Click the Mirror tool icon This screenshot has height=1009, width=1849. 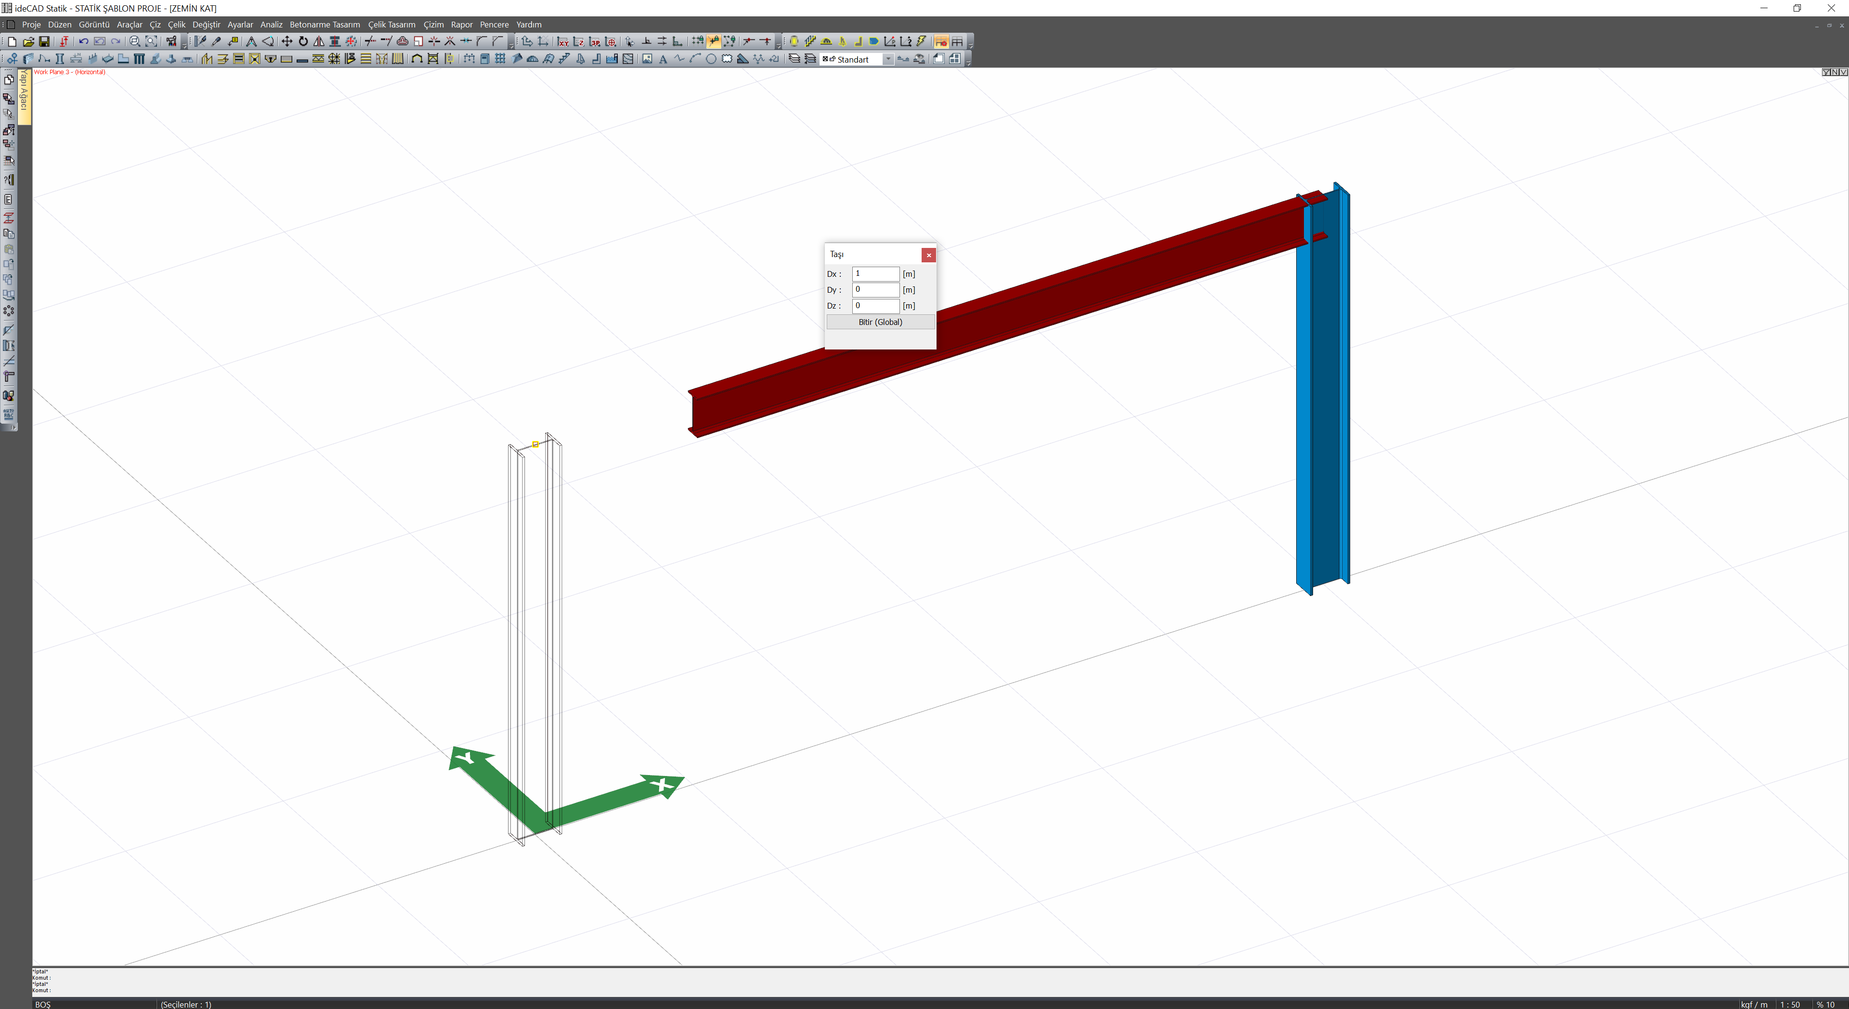pos(319,41)
